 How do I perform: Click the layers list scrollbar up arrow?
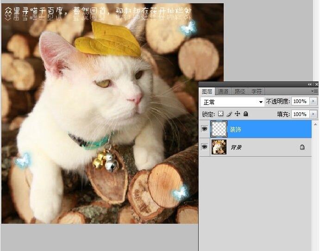click(x=315, y=124)
